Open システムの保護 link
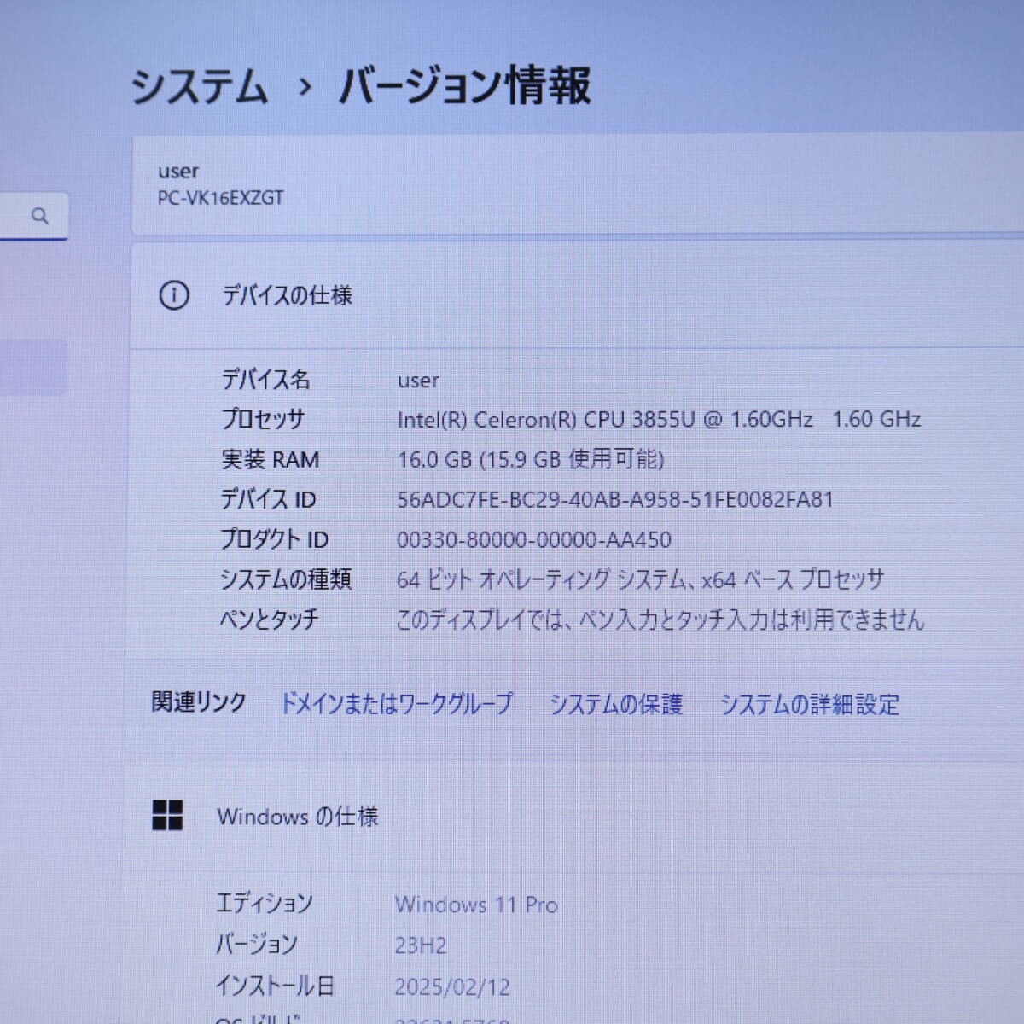 click(615, 704)
